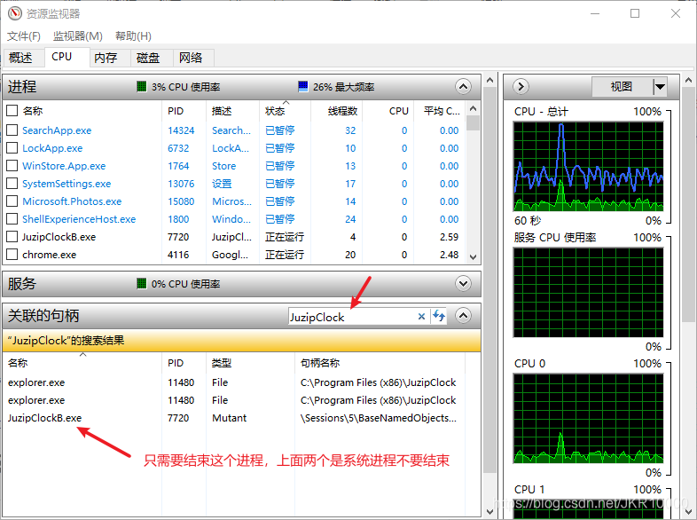The width and height of the screenshot is (697, 520).
Task: Expand the 服务 section chevron
Action: point(463,283)
